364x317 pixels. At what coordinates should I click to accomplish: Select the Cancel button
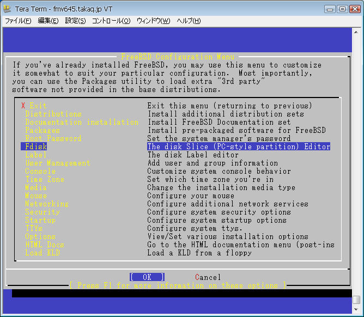click(208, 277)
